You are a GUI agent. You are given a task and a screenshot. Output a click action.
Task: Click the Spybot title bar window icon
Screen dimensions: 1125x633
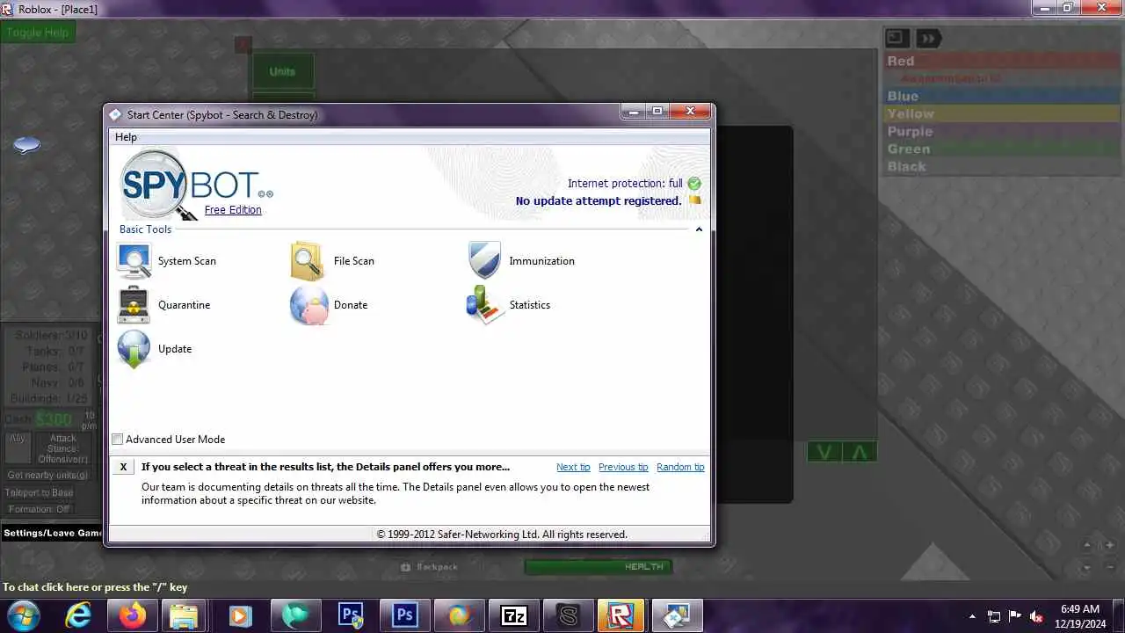coord(114,114)
